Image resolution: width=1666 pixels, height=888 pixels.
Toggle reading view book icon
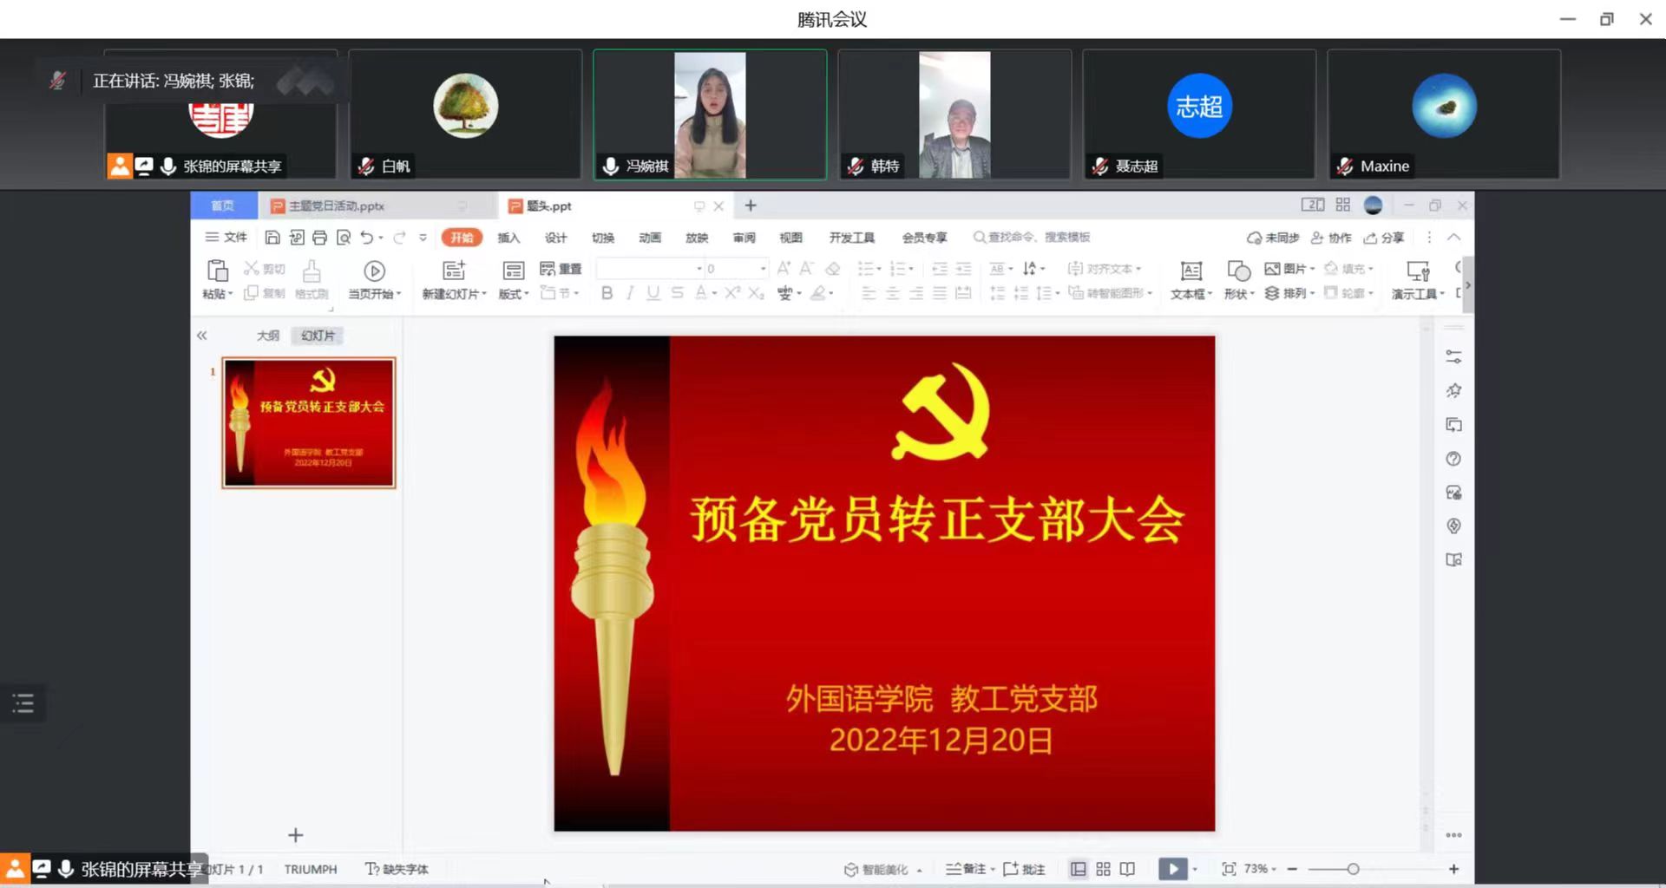[x=1127, y=869]
